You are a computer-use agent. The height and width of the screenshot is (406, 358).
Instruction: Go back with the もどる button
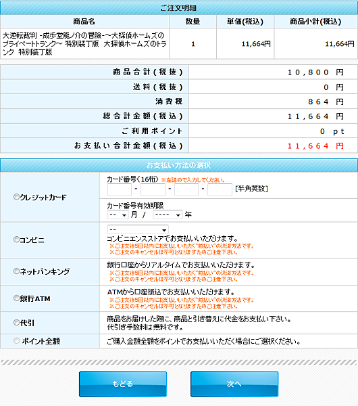pos(123,384)
